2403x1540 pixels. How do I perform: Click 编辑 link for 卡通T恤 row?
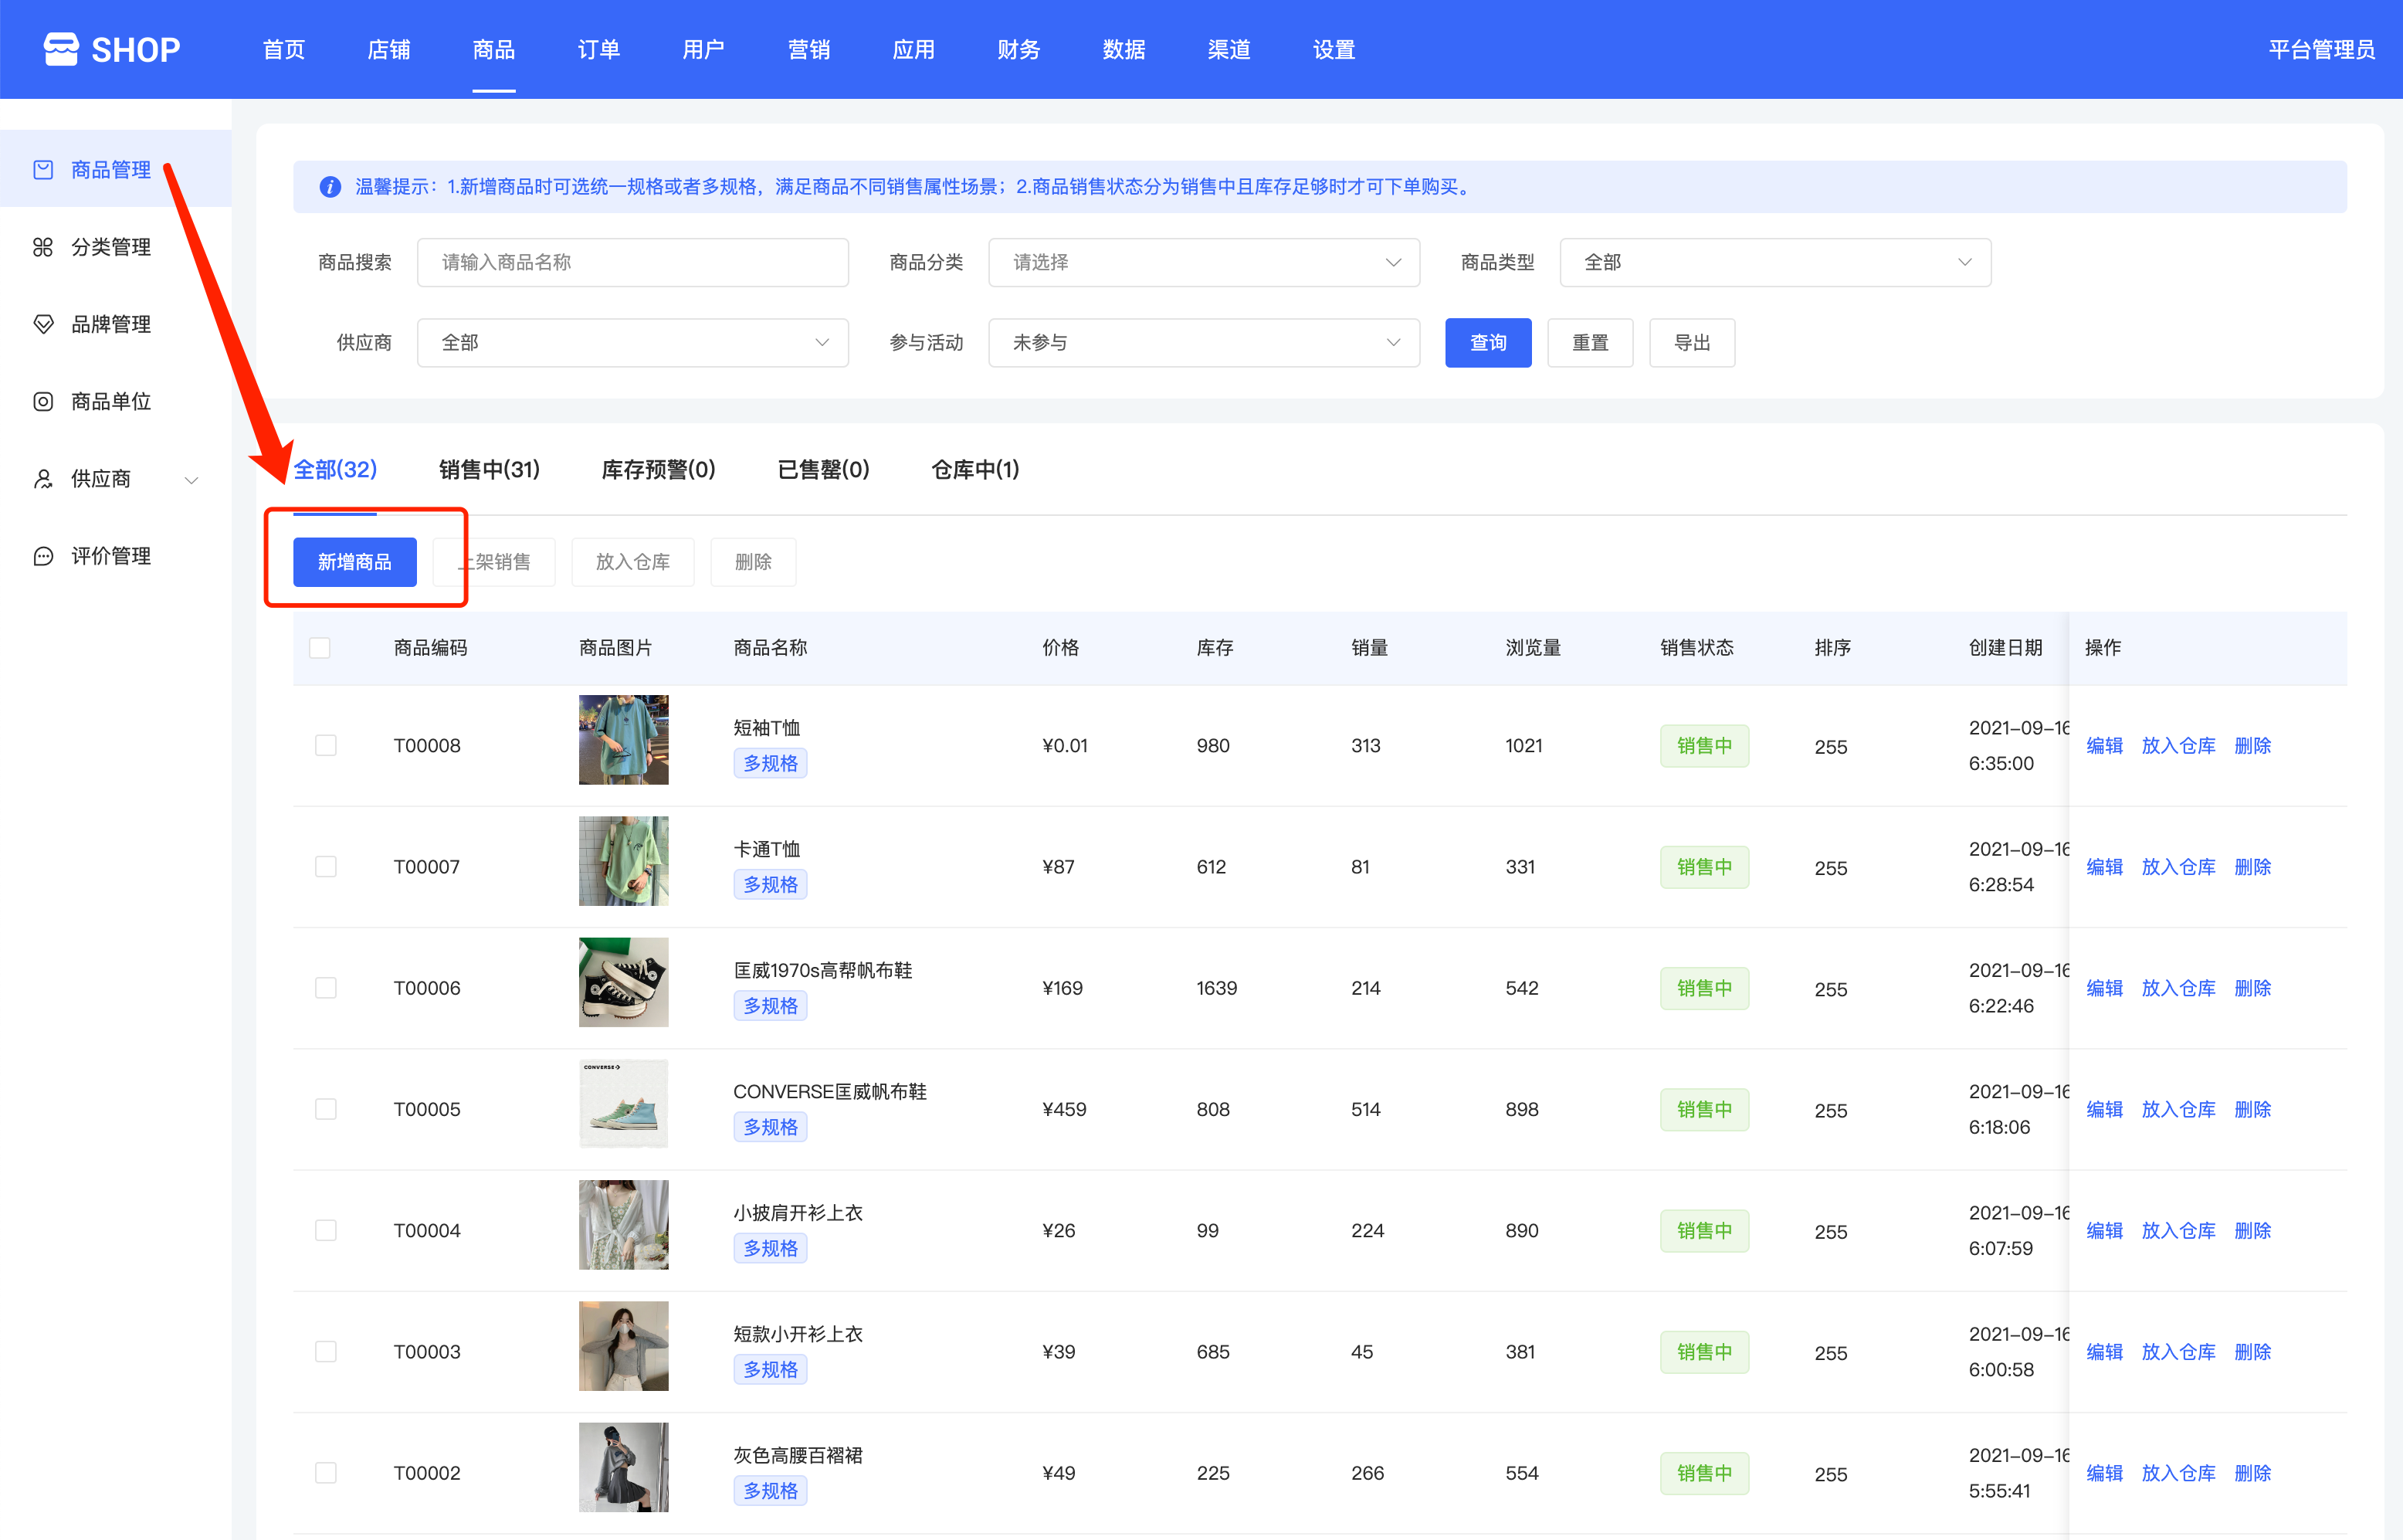point(2104,867)
